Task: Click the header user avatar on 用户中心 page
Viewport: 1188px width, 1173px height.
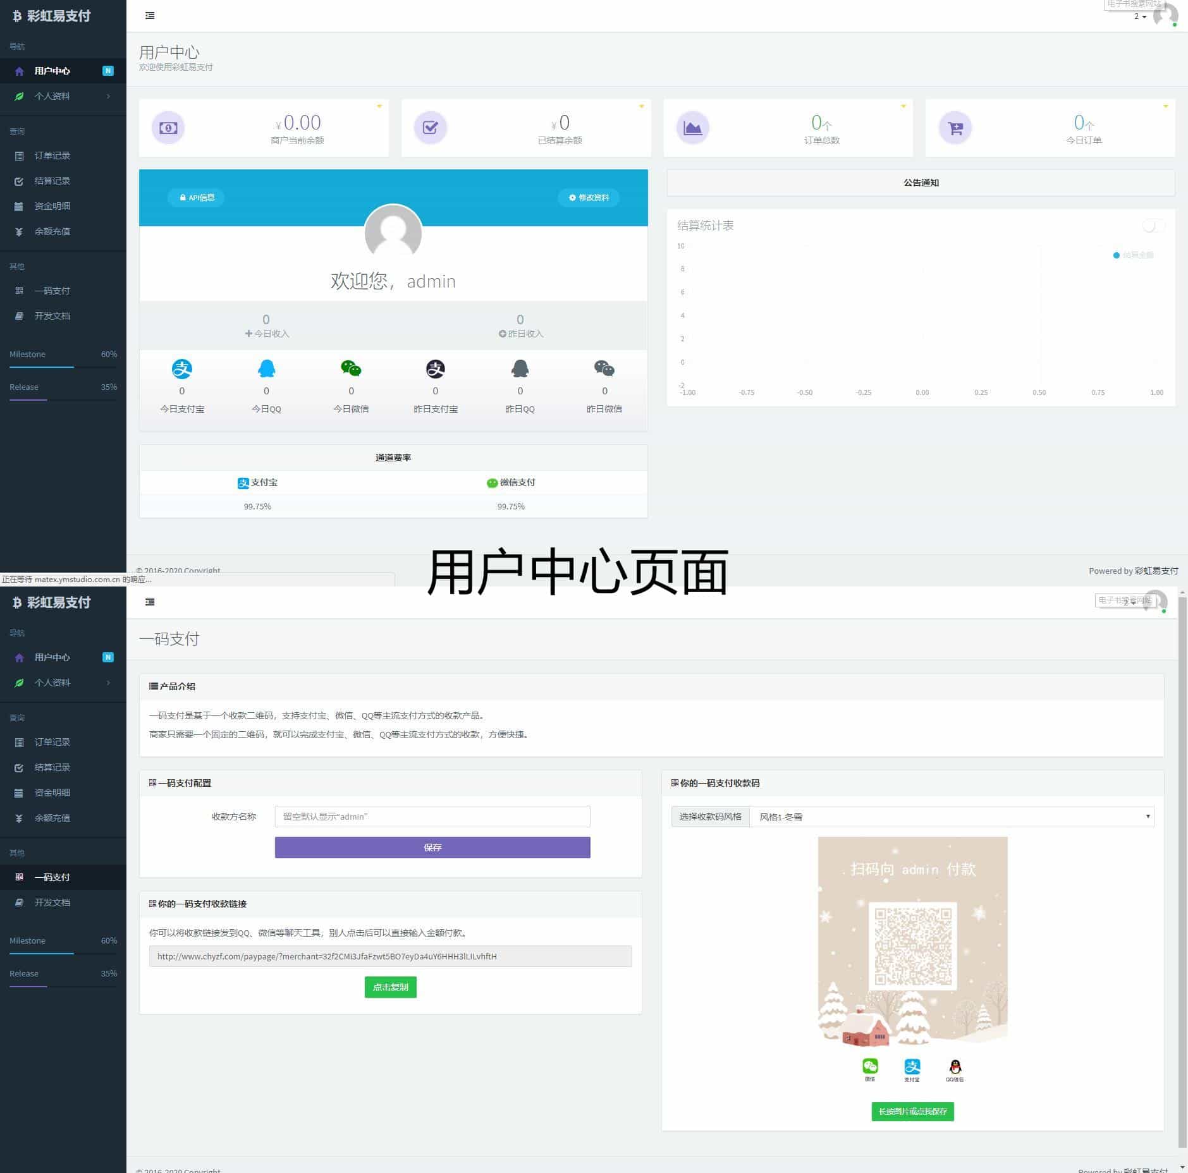Action: tap(1165, 15)
